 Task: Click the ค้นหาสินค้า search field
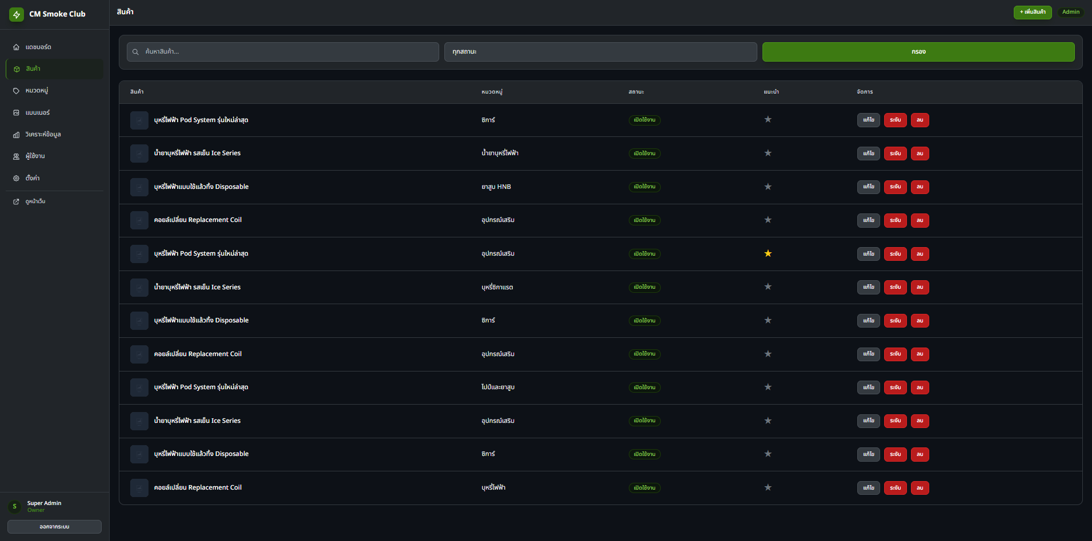click(x=283, y=52)
